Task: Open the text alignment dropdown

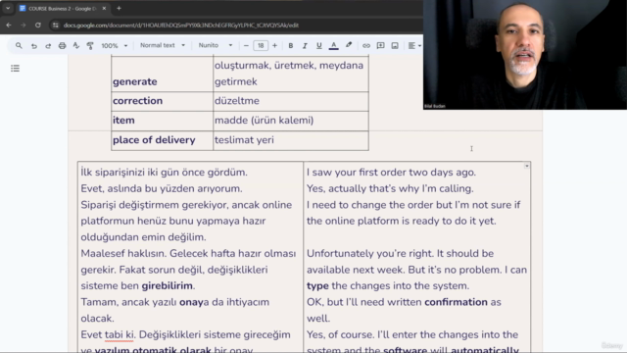Action: point(414,46)
